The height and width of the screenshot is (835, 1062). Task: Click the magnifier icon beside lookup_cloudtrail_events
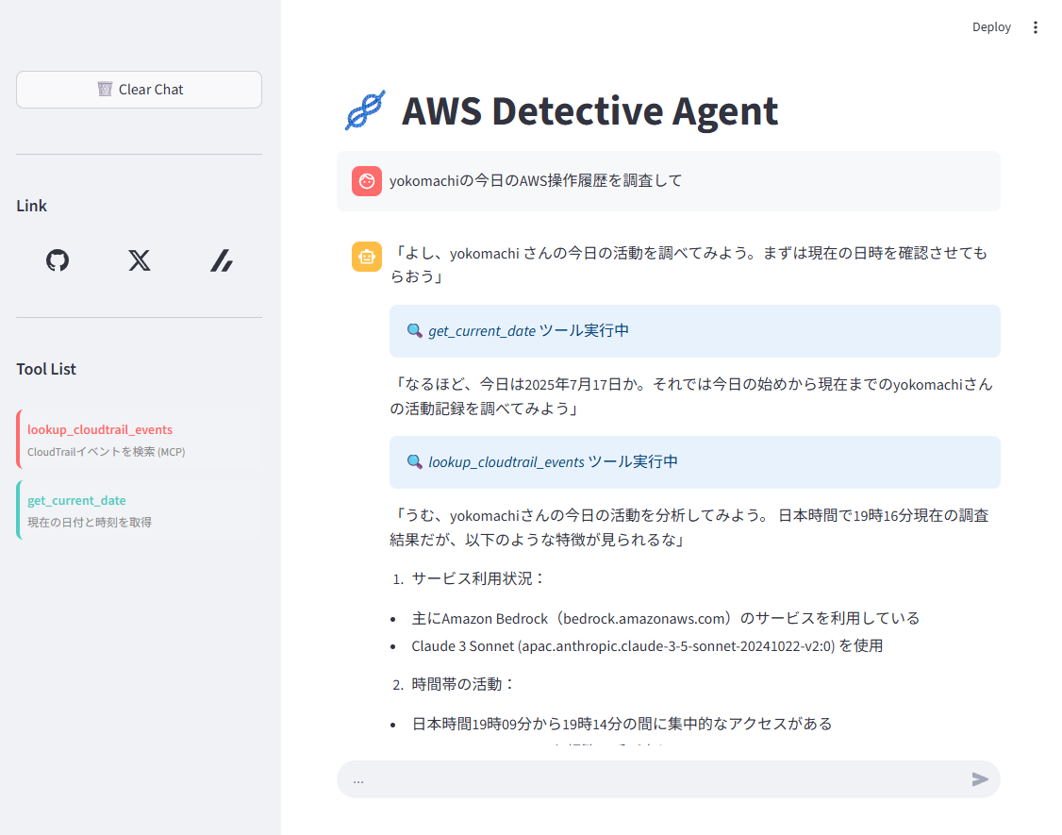(414, 461)
